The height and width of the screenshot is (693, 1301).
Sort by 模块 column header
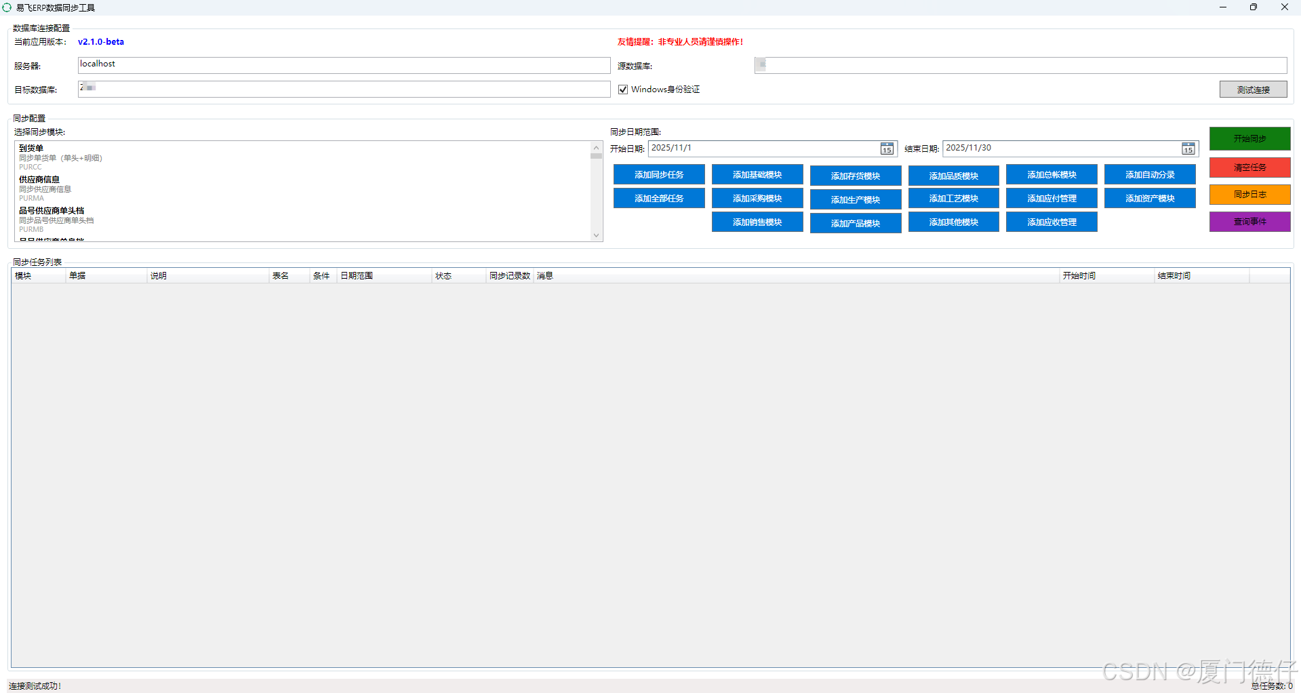pos(39,275)
